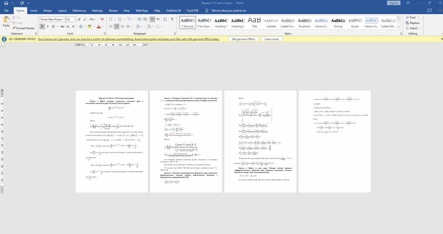
Task: Clear all formatting
Action: point(102,19)
